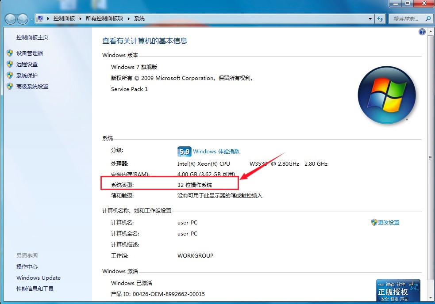Click the shield icon next to 更改设置

(x=375, y=223)
